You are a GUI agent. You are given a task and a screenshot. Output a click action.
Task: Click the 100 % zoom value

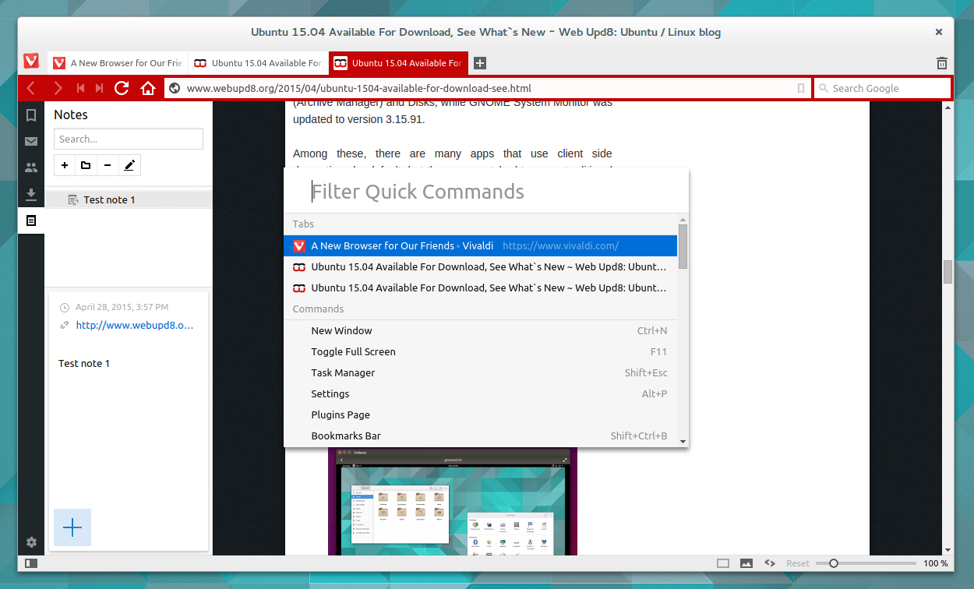(936, 563)
